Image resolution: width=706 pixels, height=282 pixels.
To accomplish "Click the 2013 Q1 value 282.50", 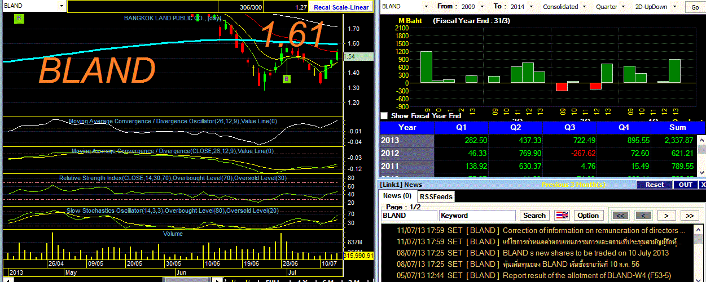I will (x=475, y=140).
